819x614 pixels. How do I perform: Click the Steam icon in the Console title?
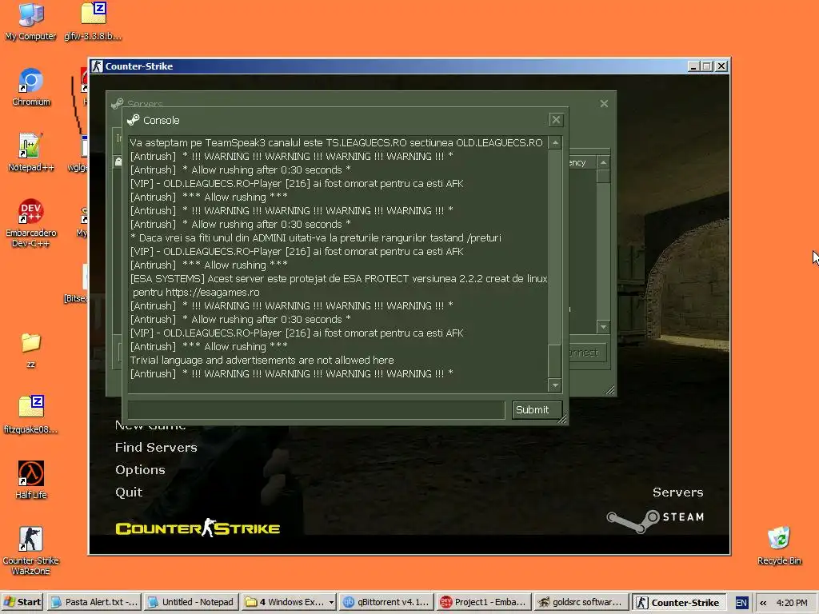point(134,120)
